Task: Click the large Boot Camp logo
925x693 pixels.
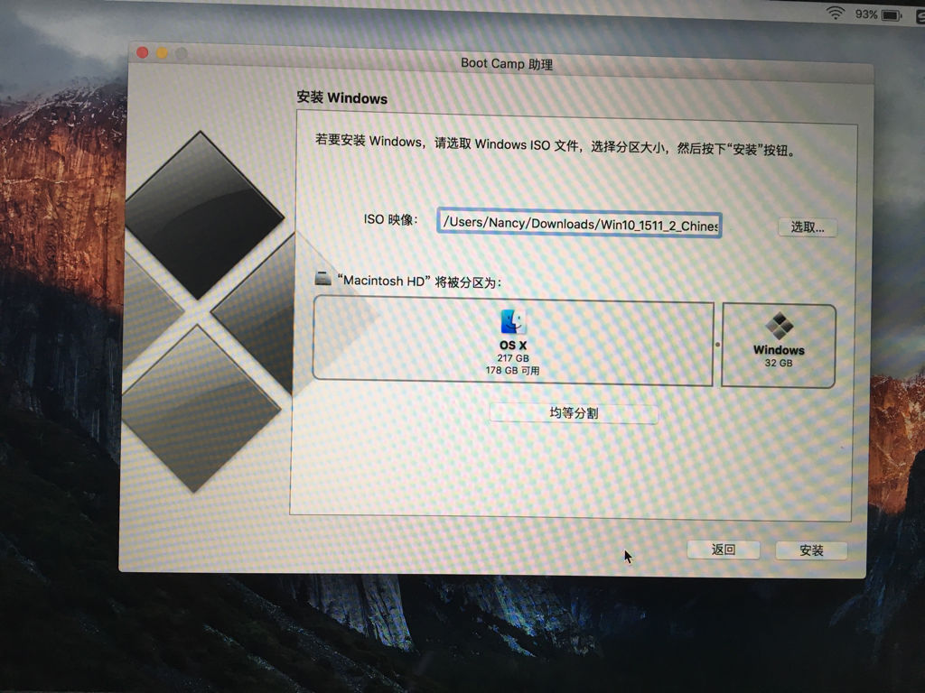Action: (205, 311)
